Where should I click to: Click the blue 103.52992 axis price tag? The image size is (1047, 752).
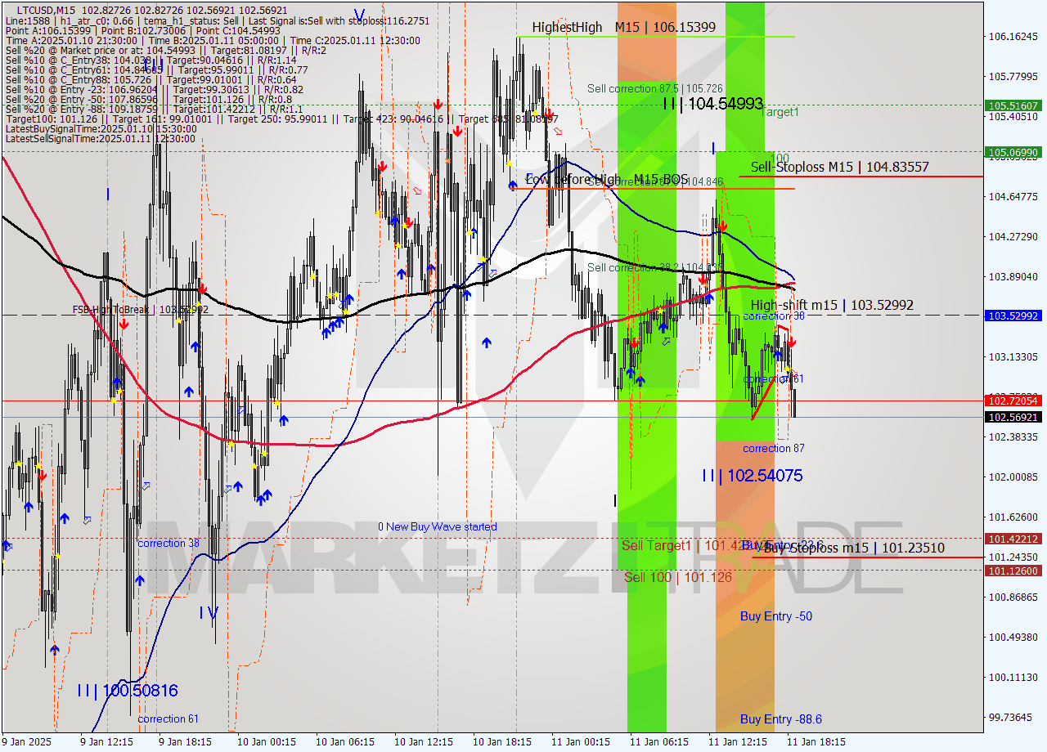(x=1014, y=316)
